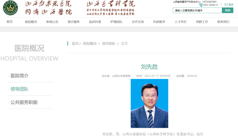The width and height of the screenshot is (238, 139).
Task: Open the 党群工作 navigation menu item
Action: [x=202, y=22]
